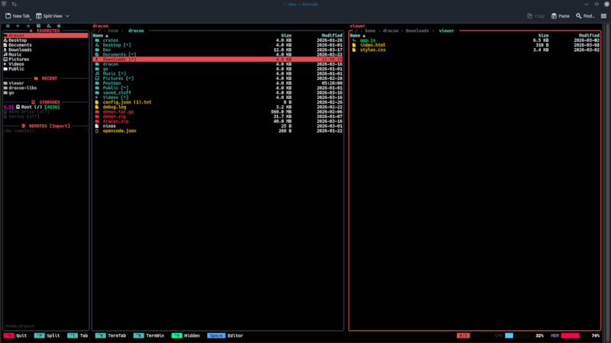Click dracon in right pane breadcrumb
The image size is (611, 343).
(x=390, y=30)
